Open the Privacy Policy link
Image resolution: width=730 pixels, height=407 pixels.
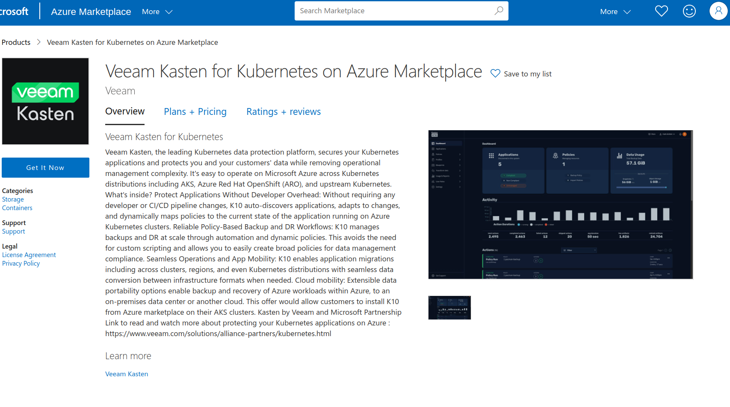coord(21,264)
